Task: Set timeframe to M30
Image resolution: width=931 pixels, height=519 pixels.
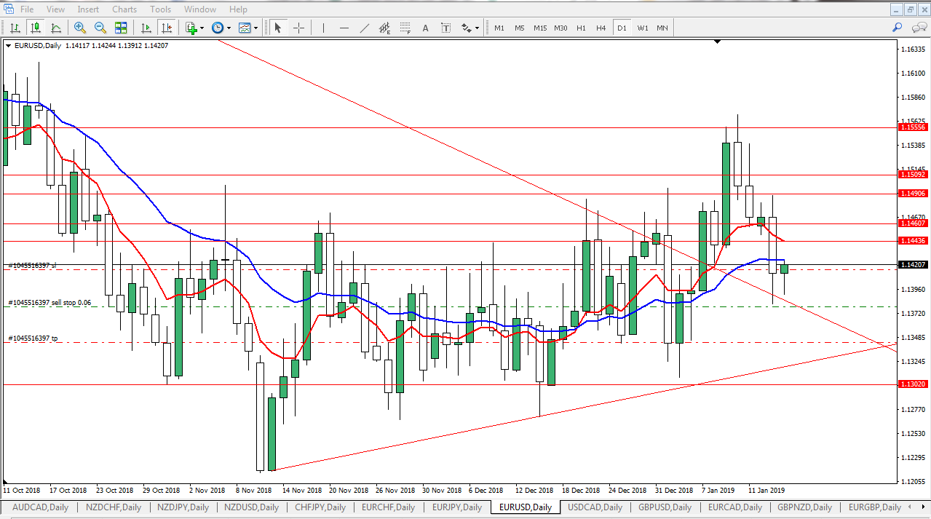Action: (560, 28)
